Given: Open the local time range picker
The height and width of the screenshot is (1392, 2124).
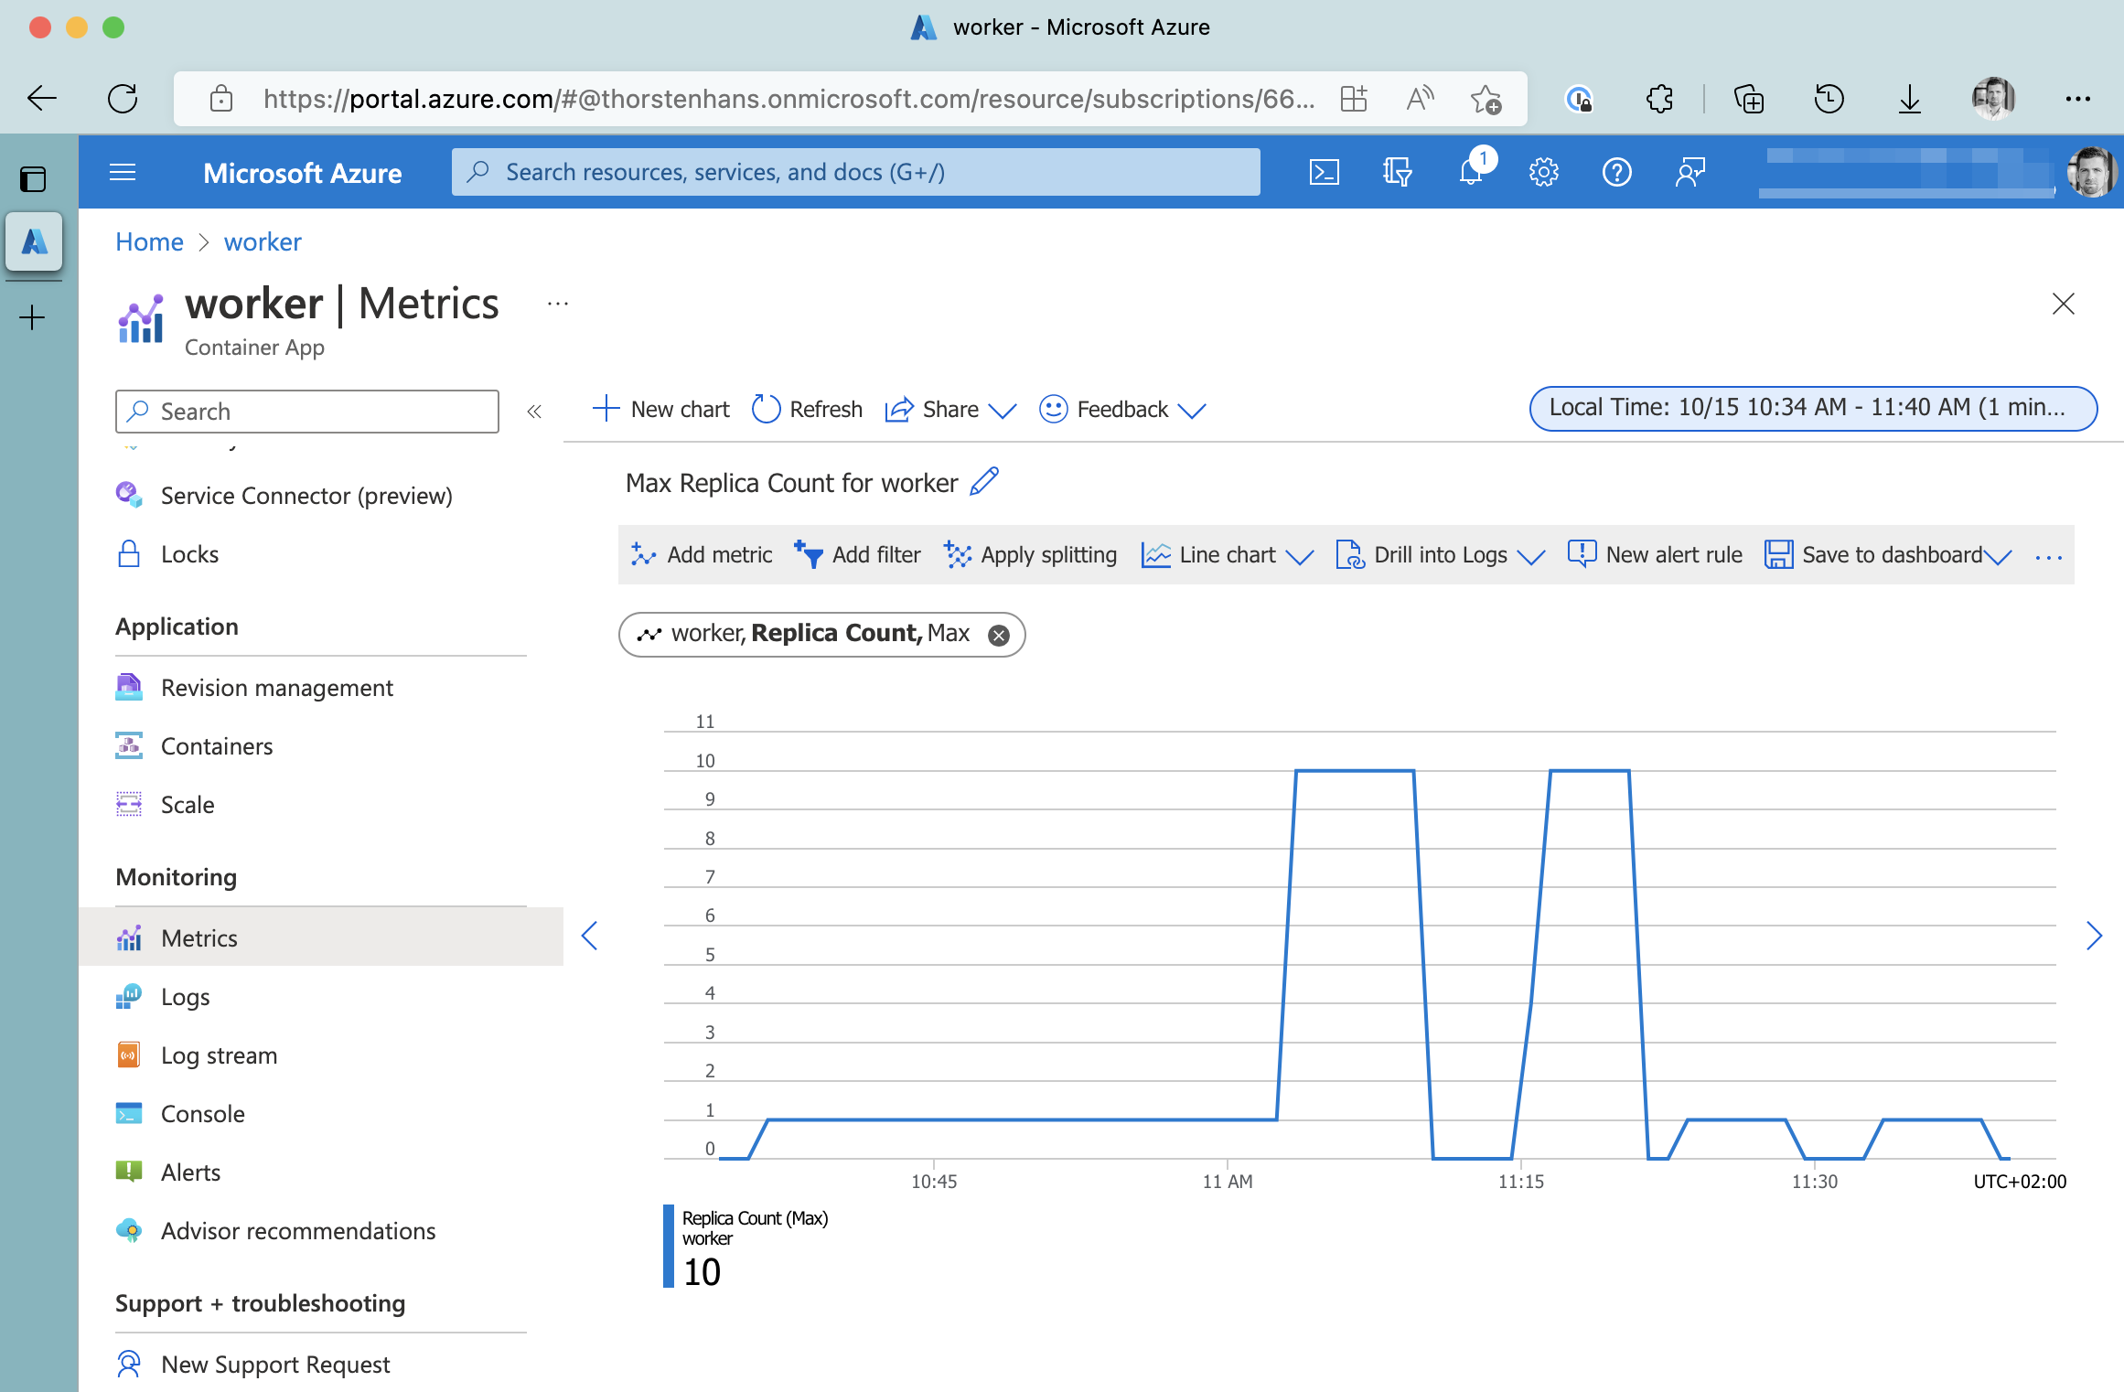Looking at the screenshot, I should tap(1812, 408).
